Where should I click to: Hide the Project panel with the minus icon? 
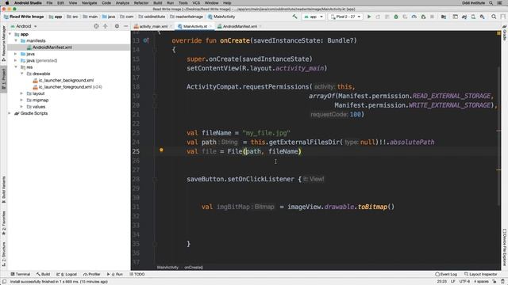pos(125,26)
